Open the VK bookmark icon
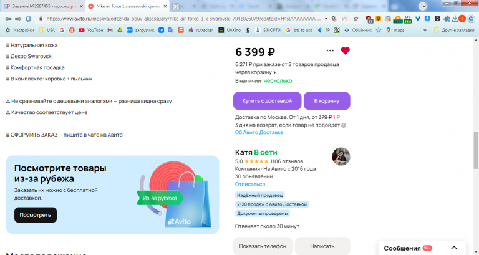The image size is (479, 255). click(161, 30)
